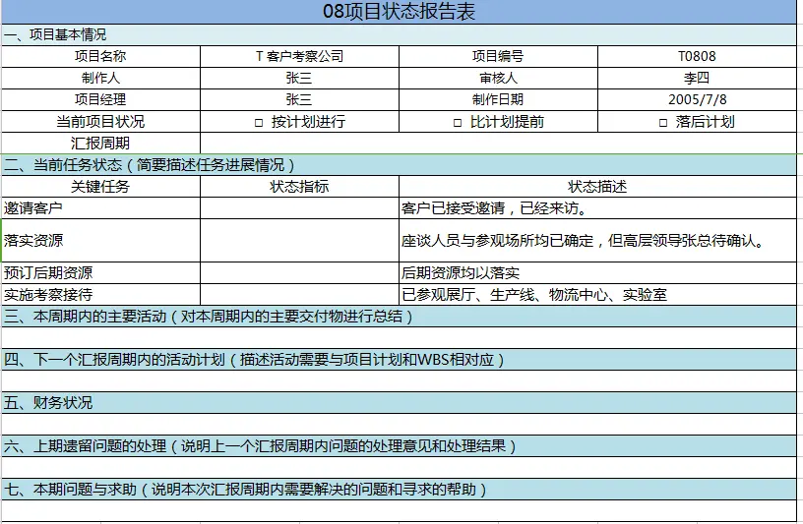Select the description 客户已接受邀请，已经来访。
803x524 pixels.
[597, 208]
